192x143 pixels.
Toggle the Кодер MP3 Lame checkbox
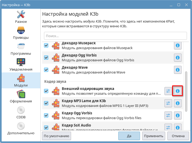tap(46, 103)
